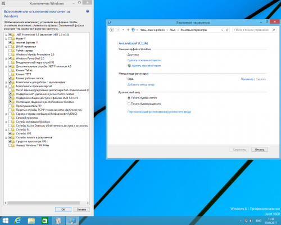
Task: Click make primary language link
Action: coord(144,60)
